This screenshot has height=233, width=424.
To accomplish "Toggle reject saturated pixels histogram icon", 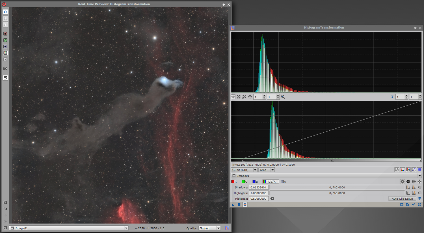I will pos(397,170).
